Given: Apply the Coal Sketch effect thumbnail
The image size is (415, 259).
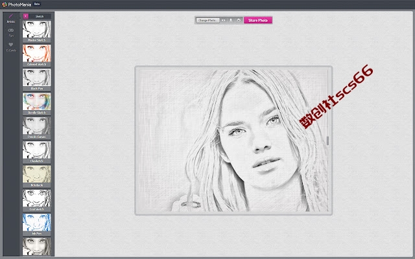Looking at the screenshot, I should point(36,198).
